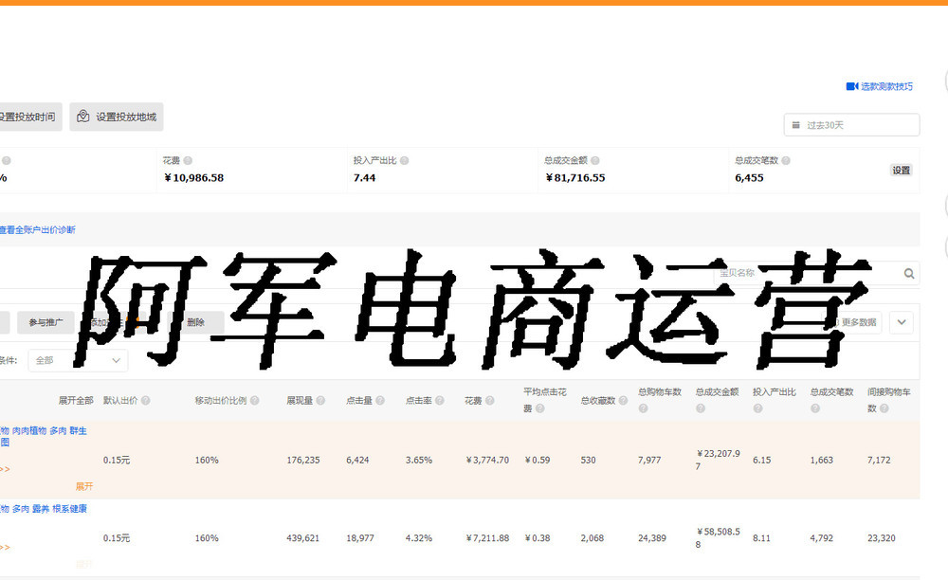
Task: Select the 6.15 投入产出比 cell
Action: tap(762, 461)
